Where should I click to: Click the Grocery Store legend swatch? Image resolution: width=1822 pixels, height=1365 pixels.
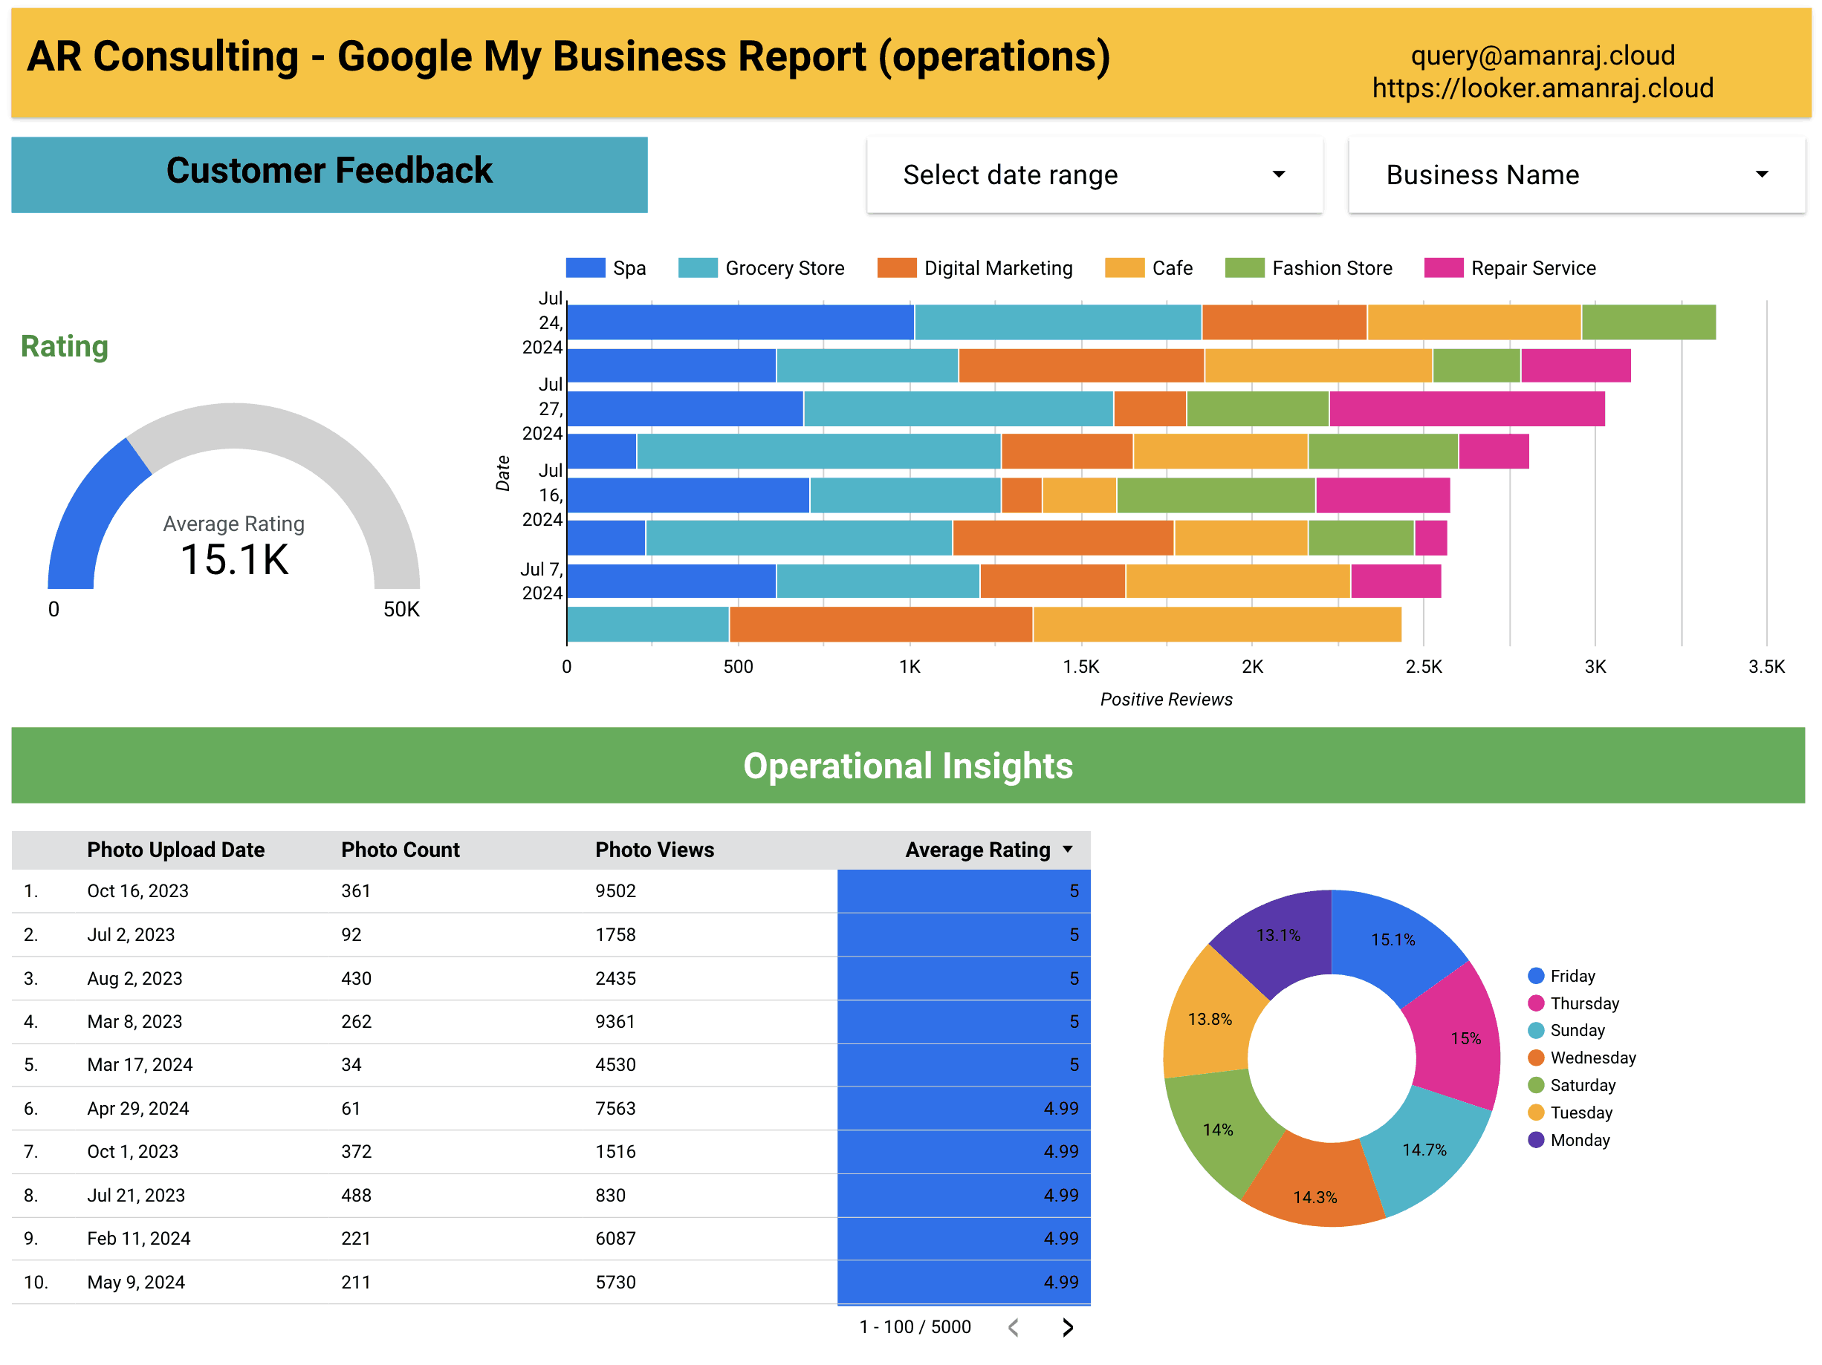click(696, 267)
